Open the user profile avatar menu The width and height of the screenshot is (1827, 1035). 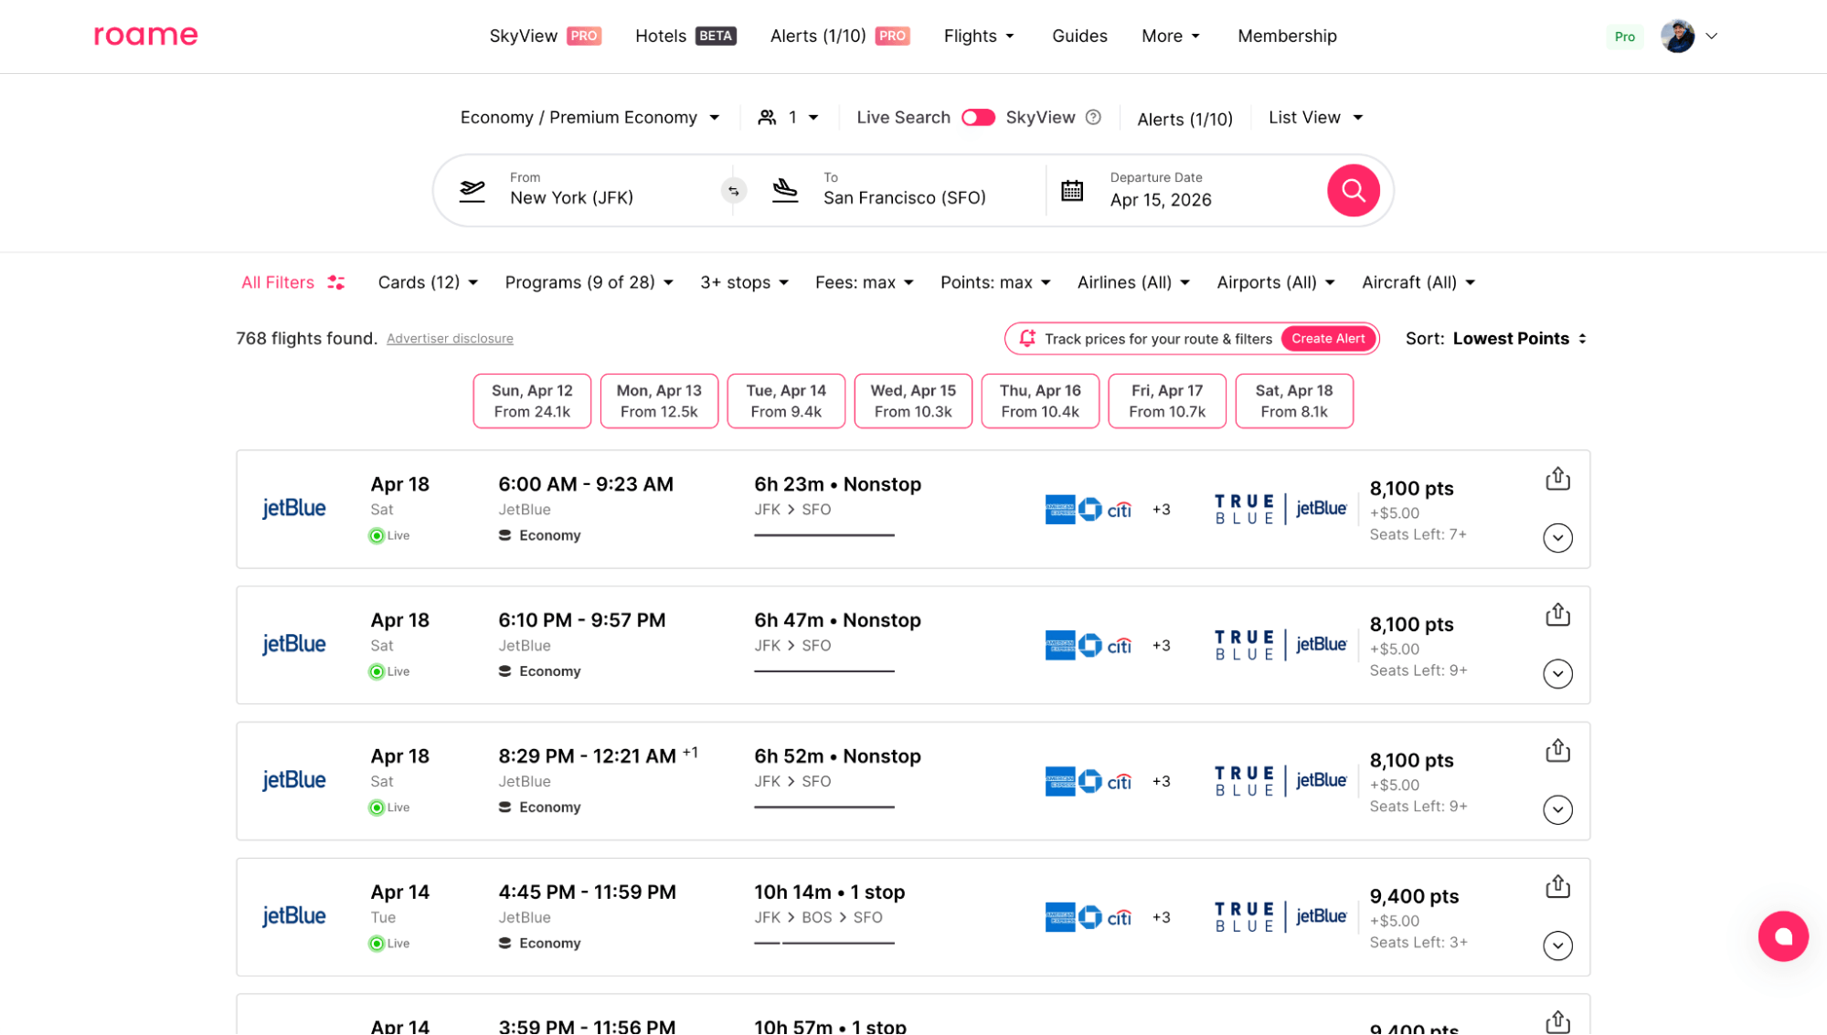tap(1677, 37)
